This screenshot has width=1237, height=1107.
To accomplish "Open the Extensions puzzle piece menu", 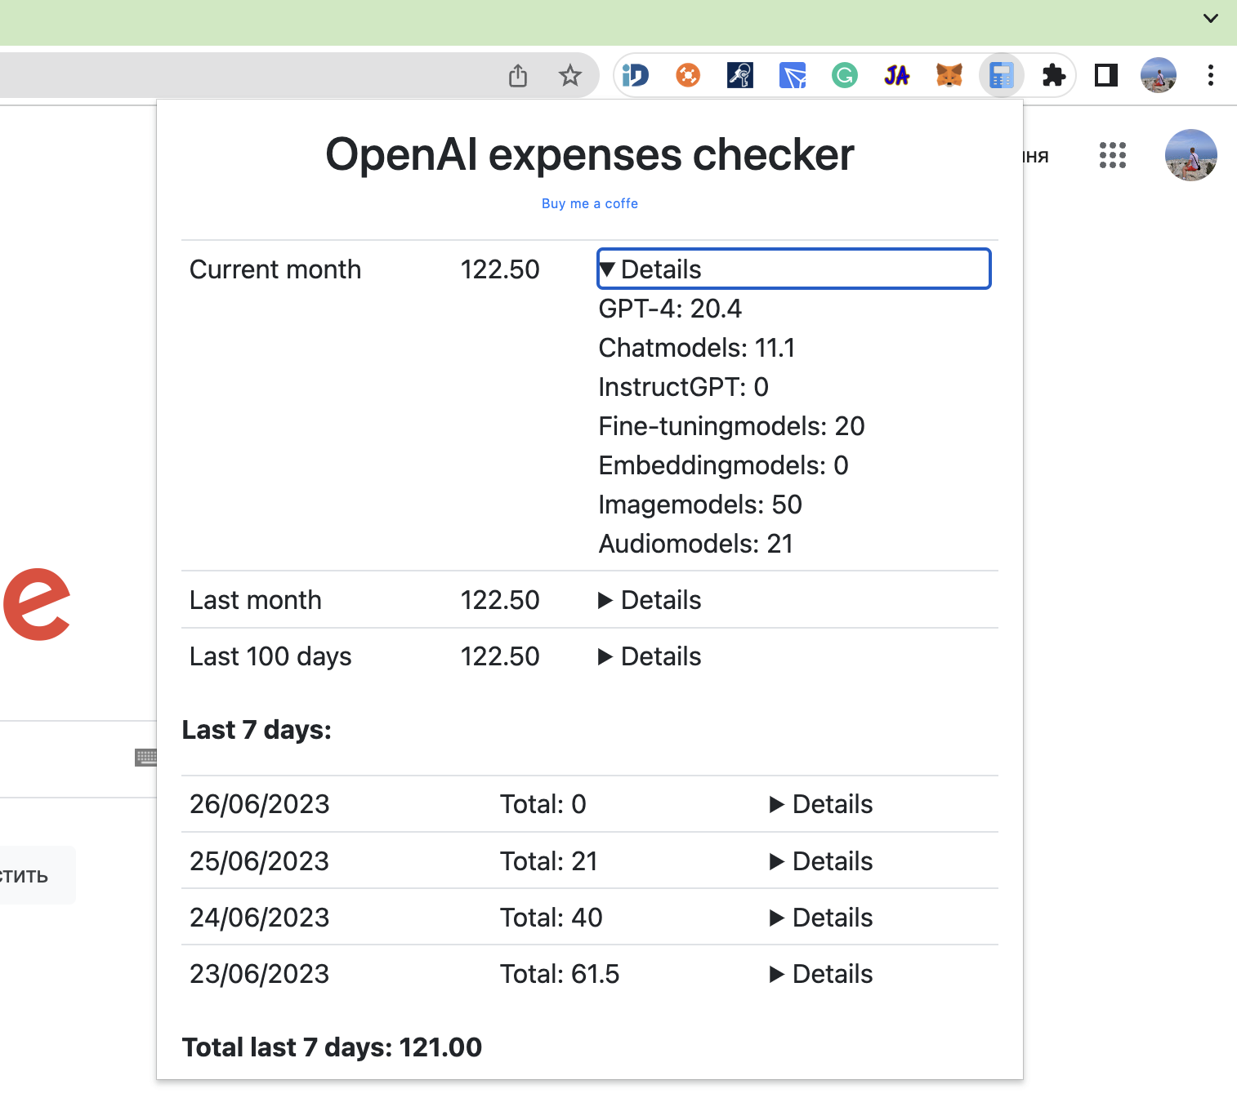I will (x=1054, y=76).
